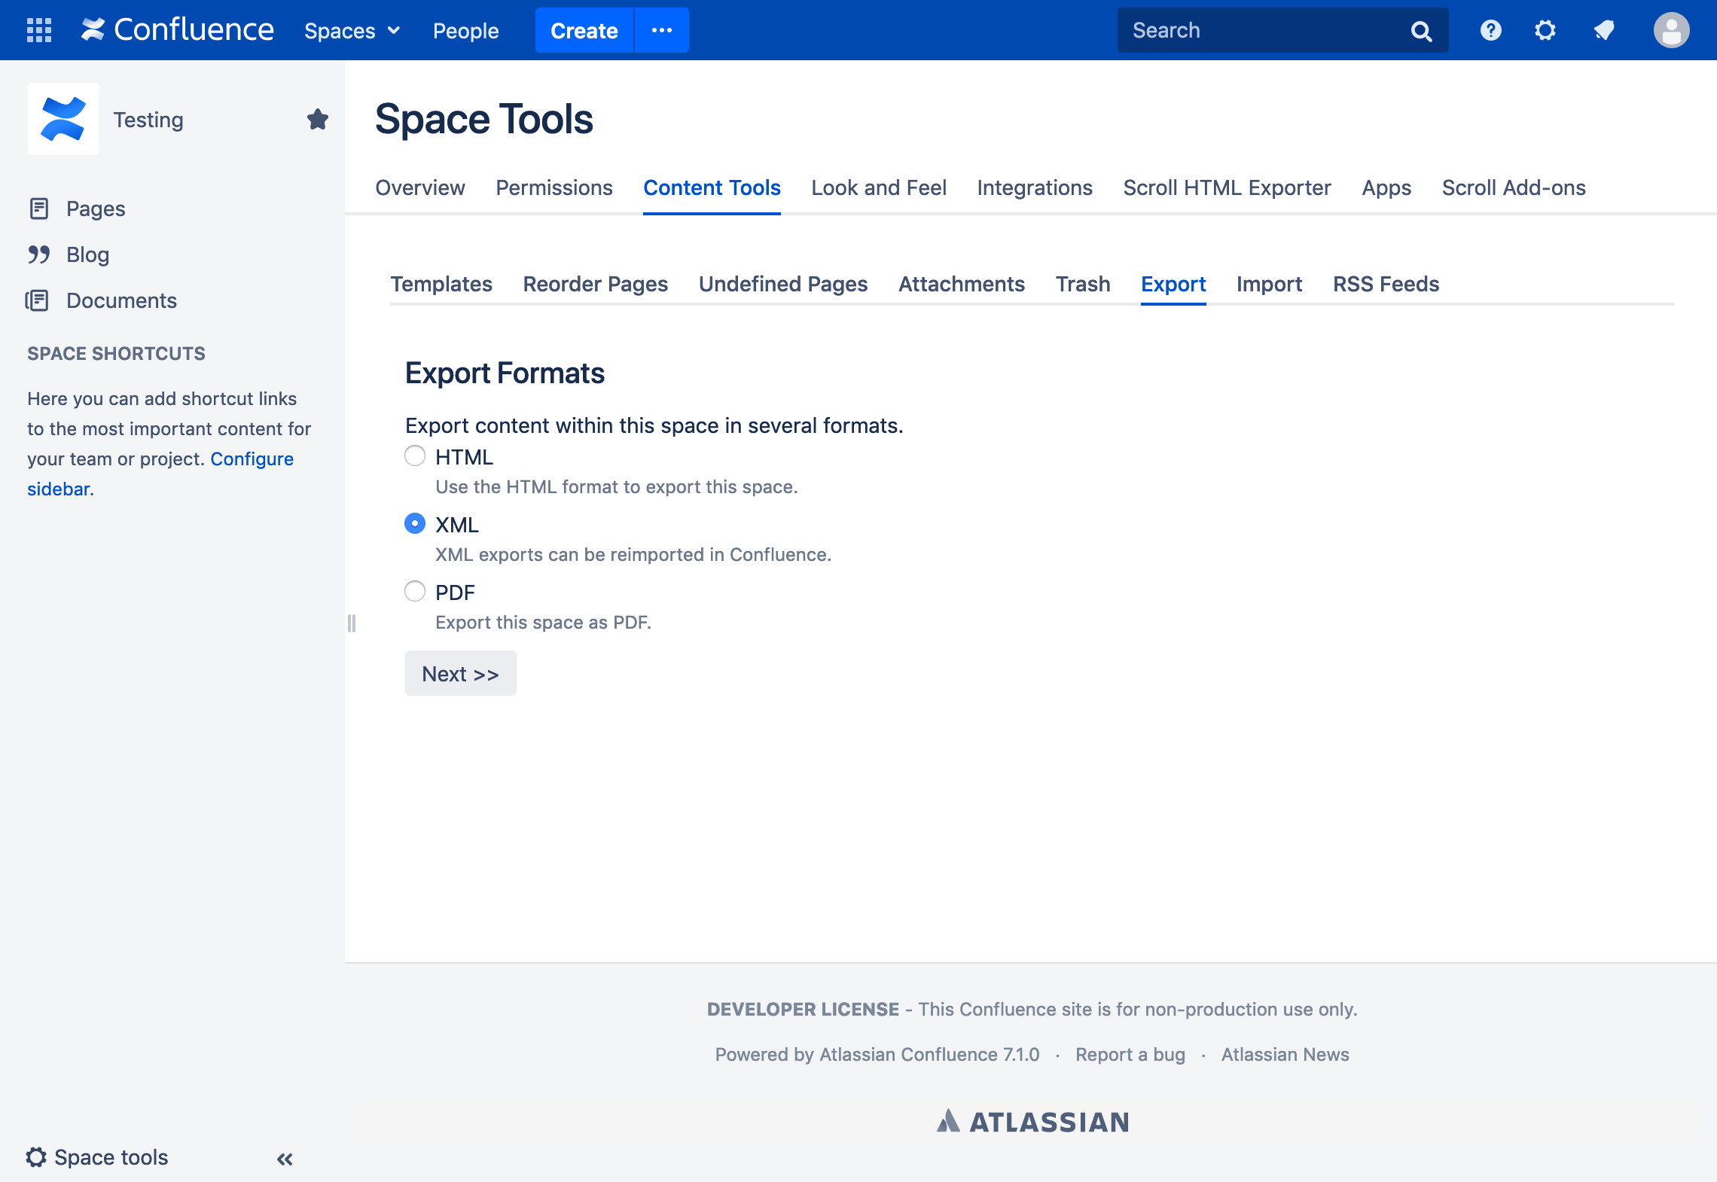
Task: Open the app switcher grid icon
Action: click(x=39, y=30)
